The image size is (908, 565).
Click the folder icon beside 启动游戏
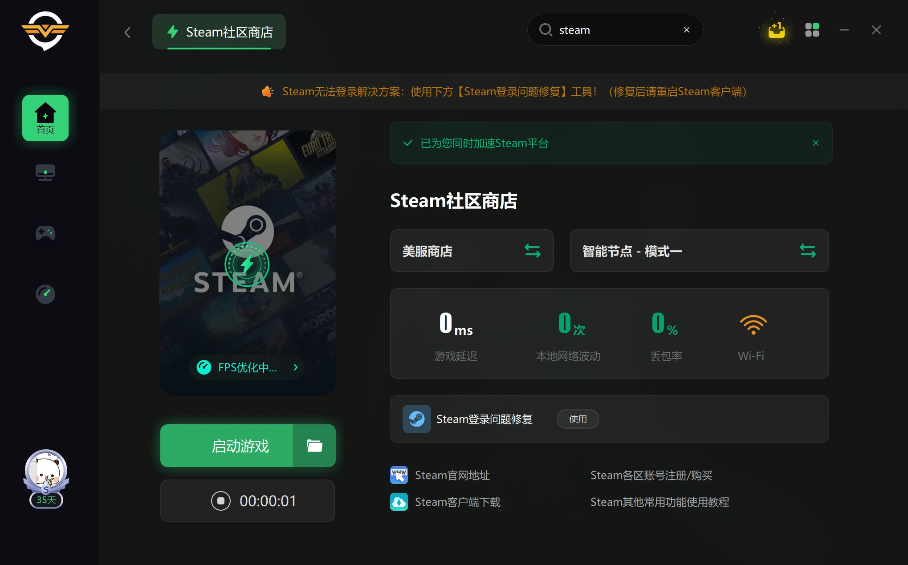click(x=314, y=446)
